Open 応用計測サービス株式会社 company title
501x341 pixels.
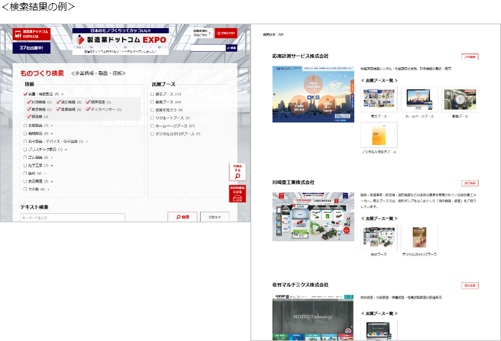[300, 56]
